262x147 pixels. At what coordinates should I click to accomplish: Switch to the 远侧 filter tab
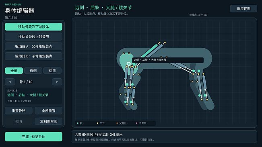52,71
